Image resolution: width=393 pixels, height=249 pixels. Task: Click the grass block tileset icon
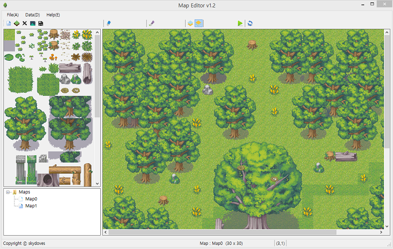tap(17, 23)
